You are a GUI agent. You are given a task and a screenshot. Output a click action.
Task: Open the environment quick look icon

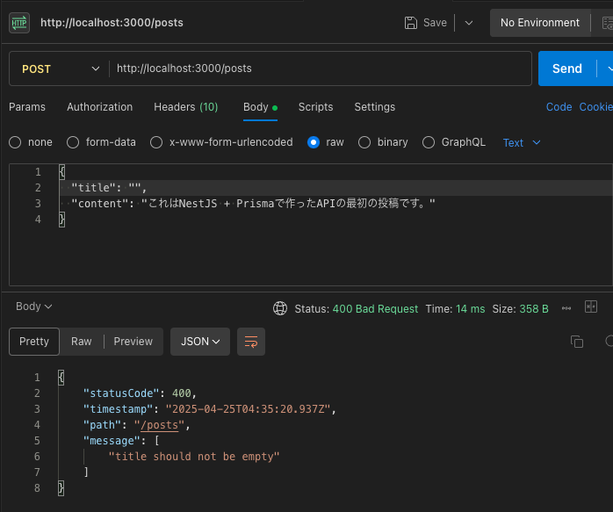[608, 23]
